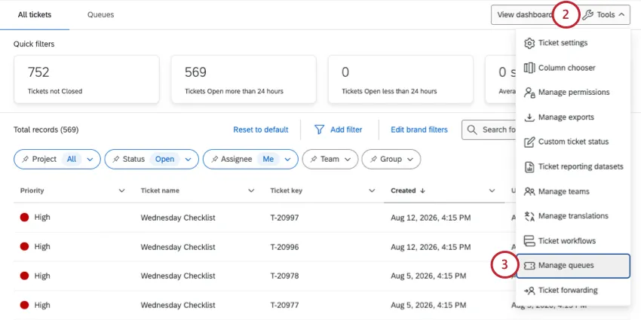641x320 pixels.
Task: Click the Manage queues ticket icon
Action: click(x=529, y=266)
